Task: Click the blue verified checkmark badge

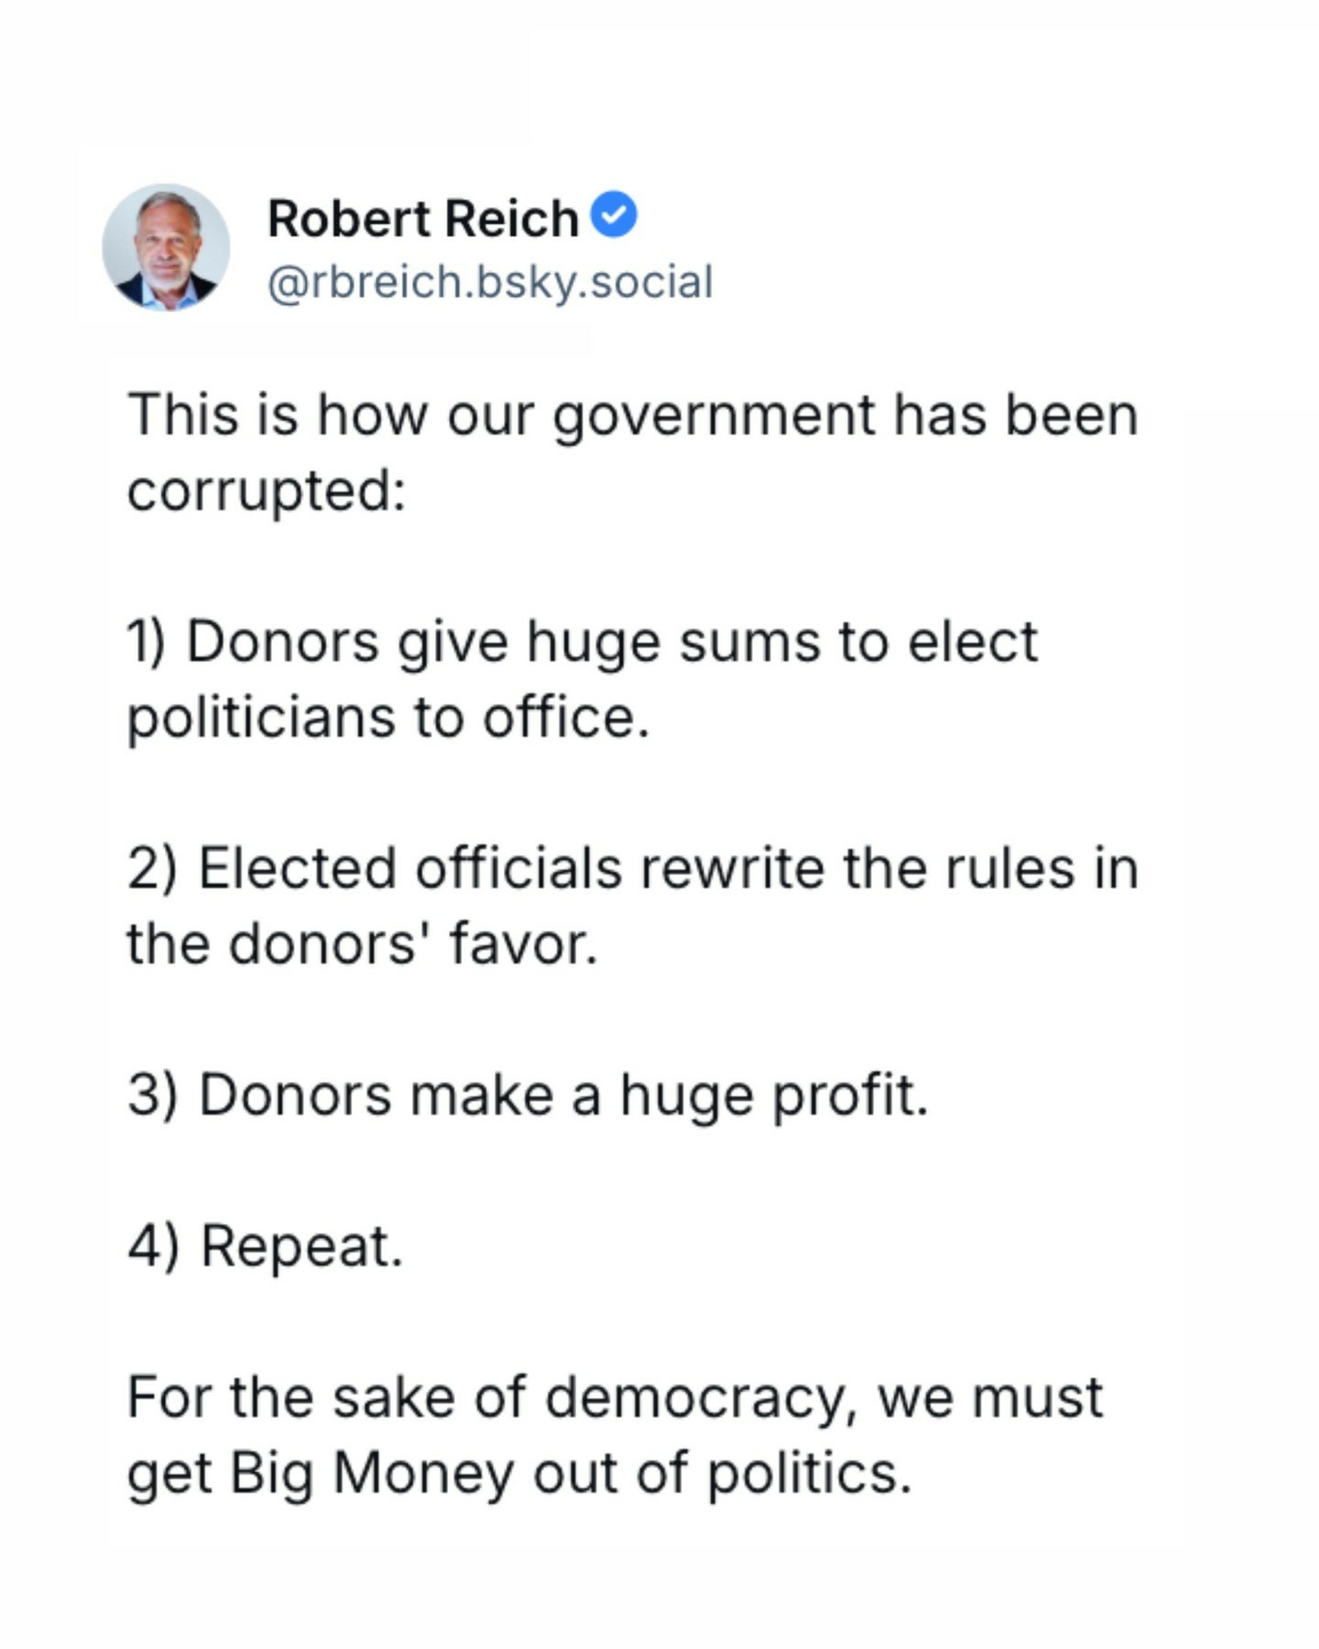Action: [x=614, y=215]
